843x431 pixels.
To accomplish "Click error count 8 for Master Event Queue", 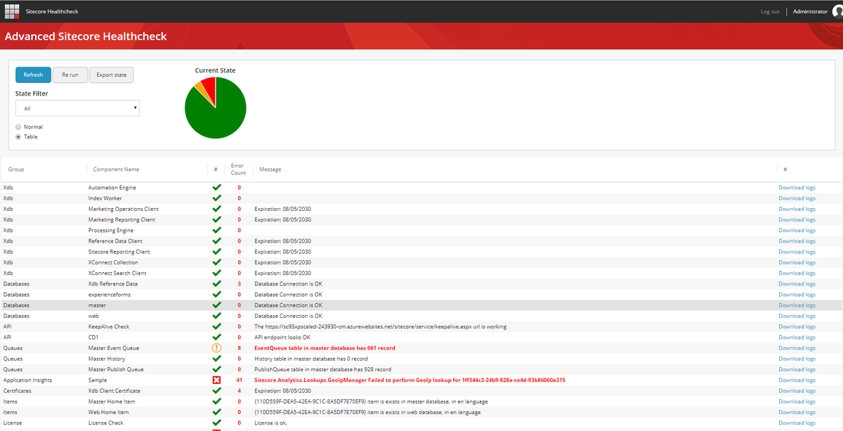I will click(239, 348).
